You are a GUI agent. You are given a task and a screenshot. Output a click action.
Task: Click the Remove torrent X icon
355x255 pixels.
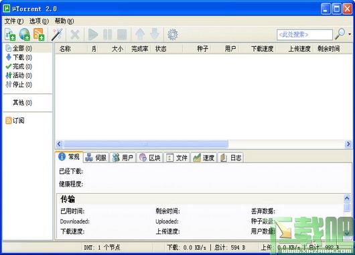point(75,35)
